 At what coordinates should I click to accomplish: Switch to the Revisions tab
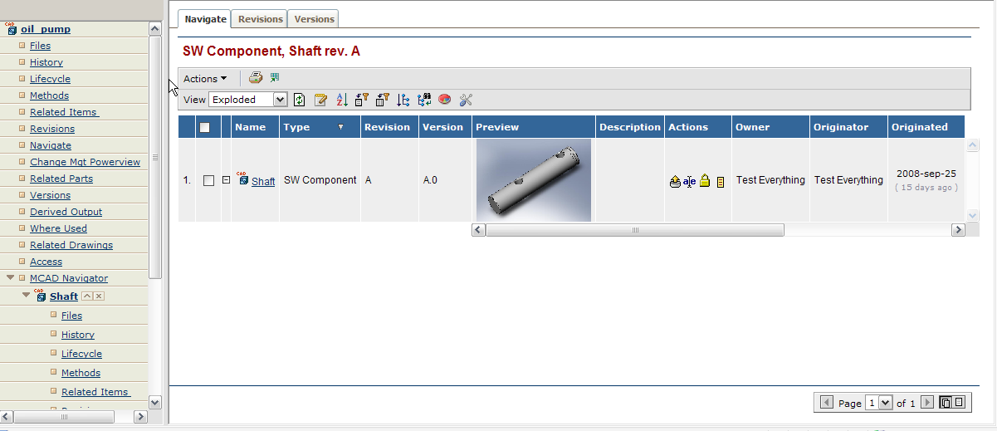click(x=261, y=19)
